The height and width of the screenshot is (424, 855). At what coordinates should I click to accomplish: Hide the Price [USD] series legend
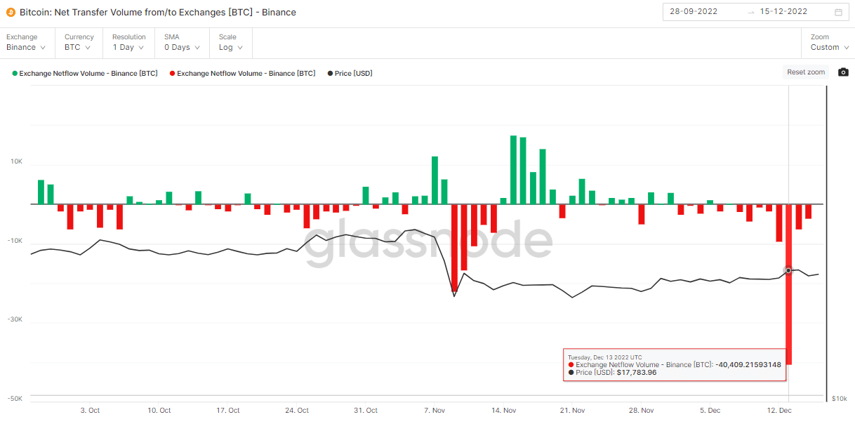[350, 73]
